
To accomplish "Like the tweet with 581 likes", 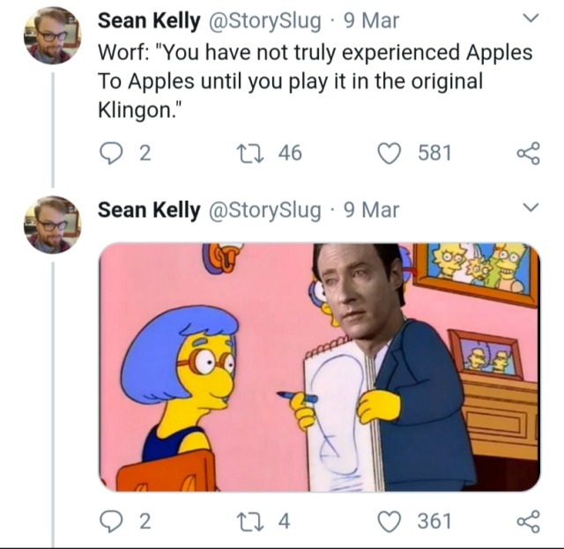I will [390, 152].
